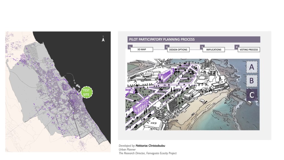This screenshot has height=160, width=284.
Task: Choose design option A
Action: 251,67
